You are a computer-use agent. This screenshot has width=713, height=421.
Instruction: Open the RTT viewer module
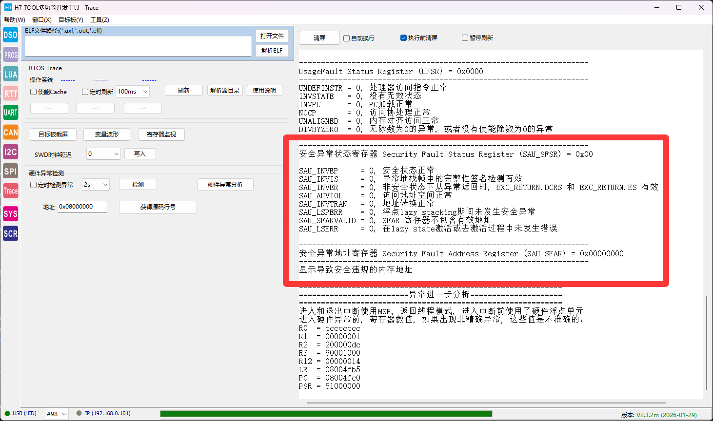tap(10, 94)
